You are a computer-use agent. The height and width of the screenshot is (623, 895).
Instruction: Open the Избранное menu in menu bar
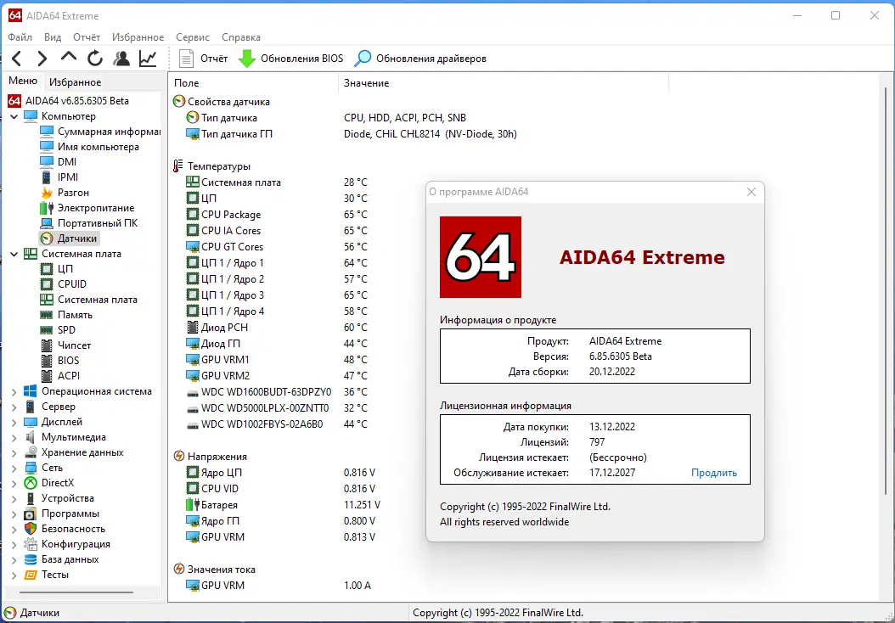[138, 37]
